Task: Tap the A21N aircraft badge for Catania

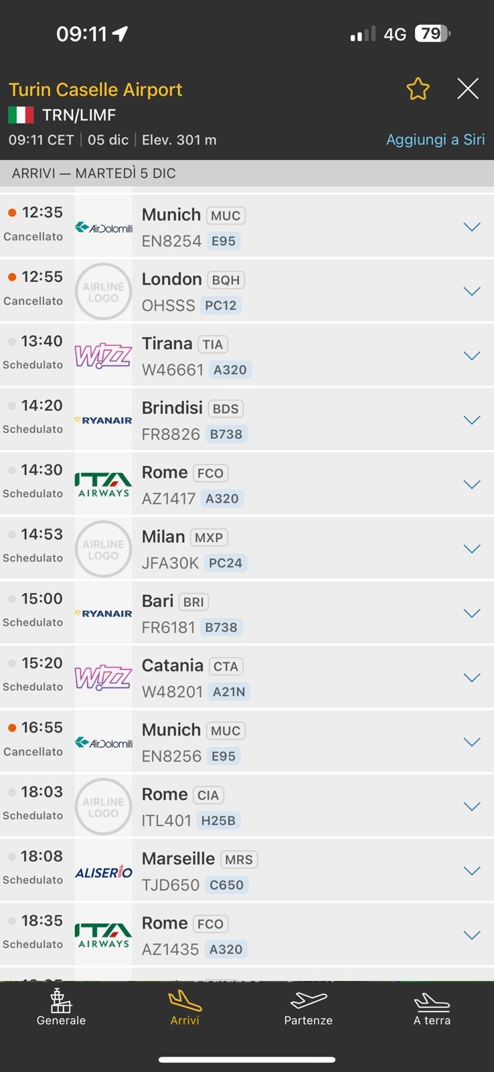Action: tap(229, 691)
